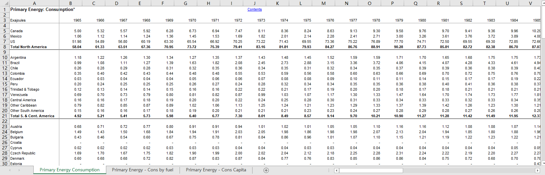
Task: Select column J header
Action: 255,3
